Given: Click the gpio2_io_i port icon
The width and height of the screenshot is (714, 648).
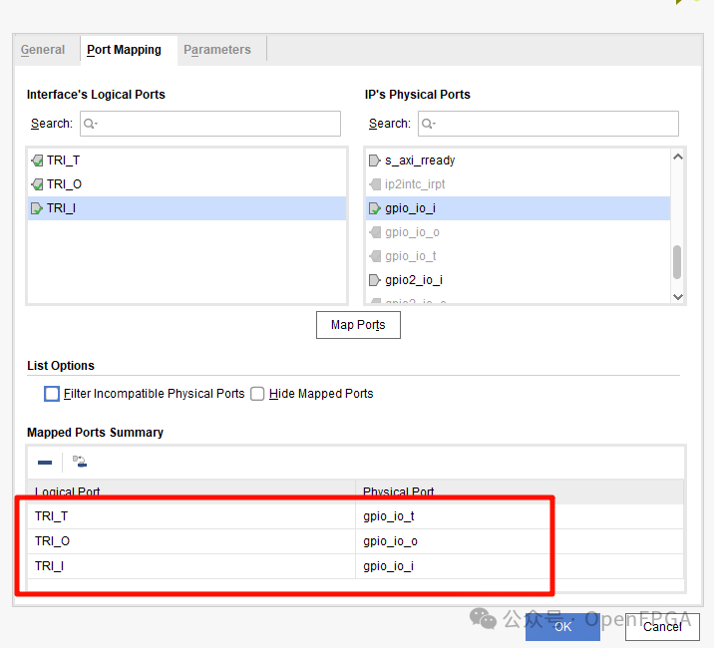Looking at the screenshot, I should point(374,279).
